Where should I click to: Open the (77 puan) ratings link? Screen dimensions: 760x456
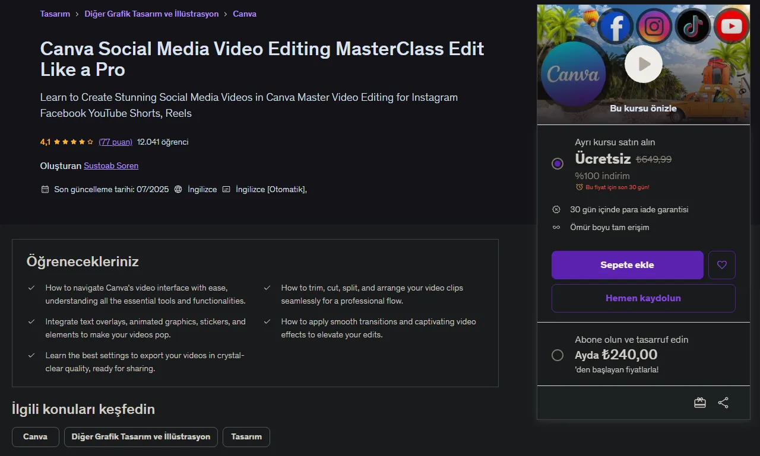[116, 142]
